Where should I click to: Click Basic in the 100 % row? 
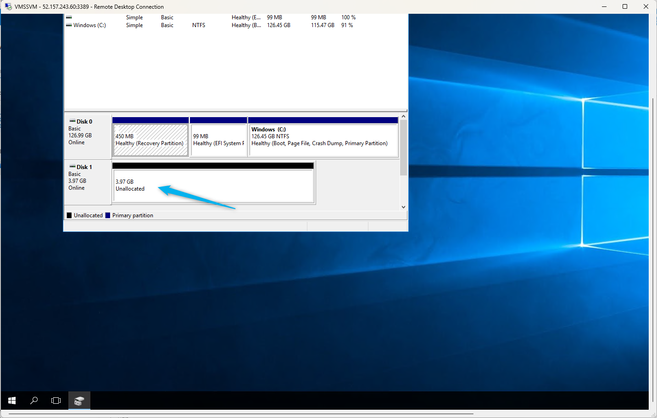click(x=167, y=17)
